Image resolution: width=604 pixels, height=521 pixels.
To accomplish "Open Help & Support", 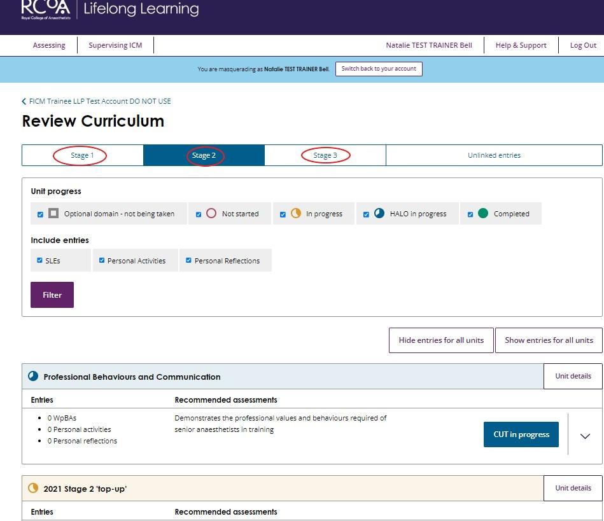I will pos(521,45).
